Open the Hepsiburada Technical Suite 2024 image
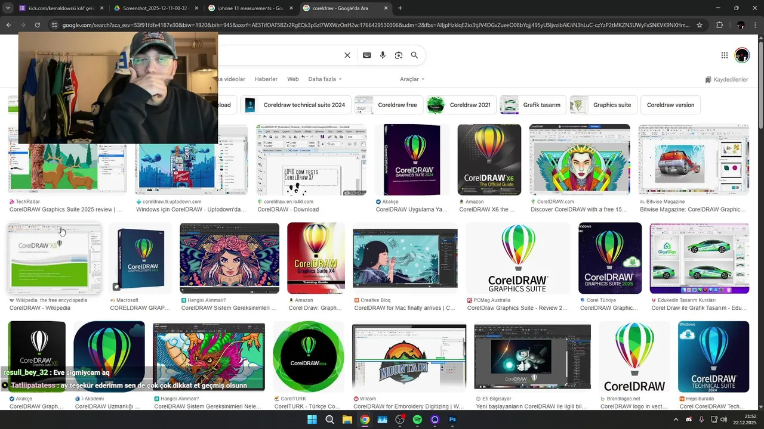This screenshot has height=429, width=764. tap(713, 356)
